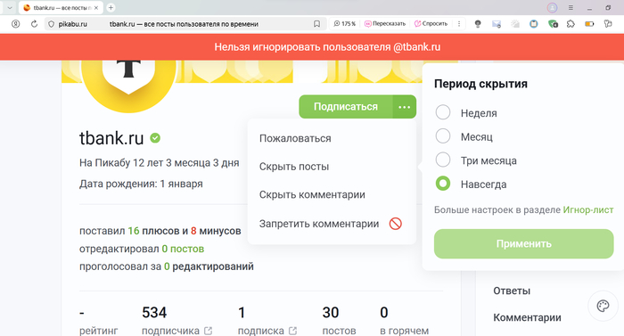Toggle the three-dot menu beside Подписаться
Image resolution: width=624 pixels, height=336 pixels.
click(405, 107)
